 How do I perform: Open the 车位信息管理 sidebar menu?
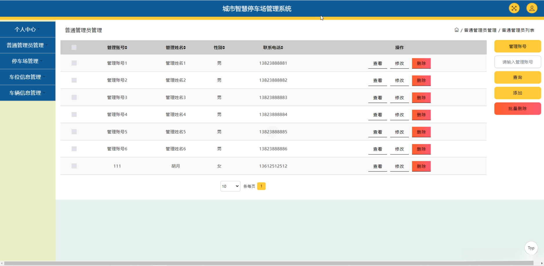tap(28, 77)
